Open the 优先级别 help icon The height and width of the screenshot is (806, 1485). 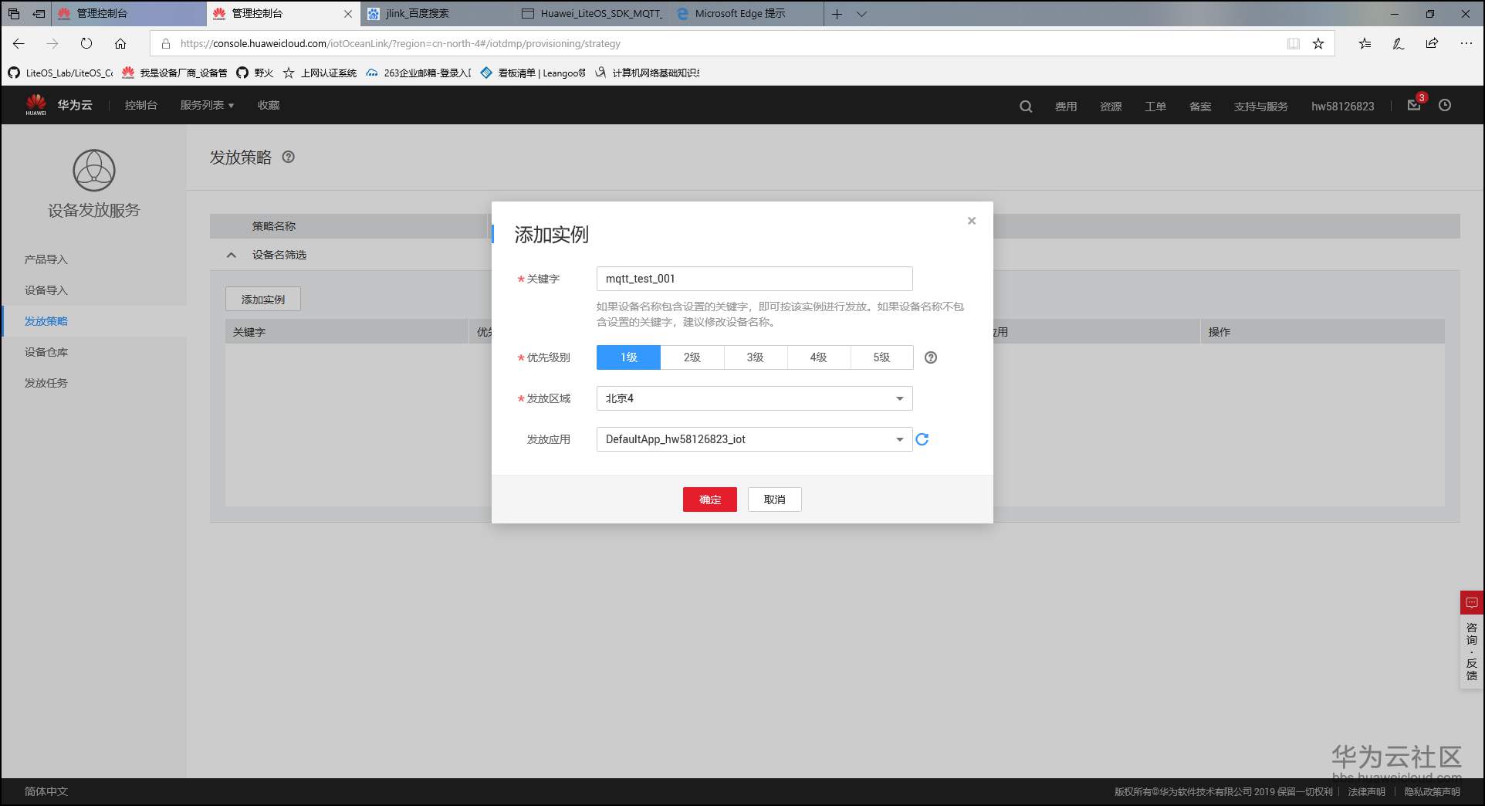pos(931,357)
